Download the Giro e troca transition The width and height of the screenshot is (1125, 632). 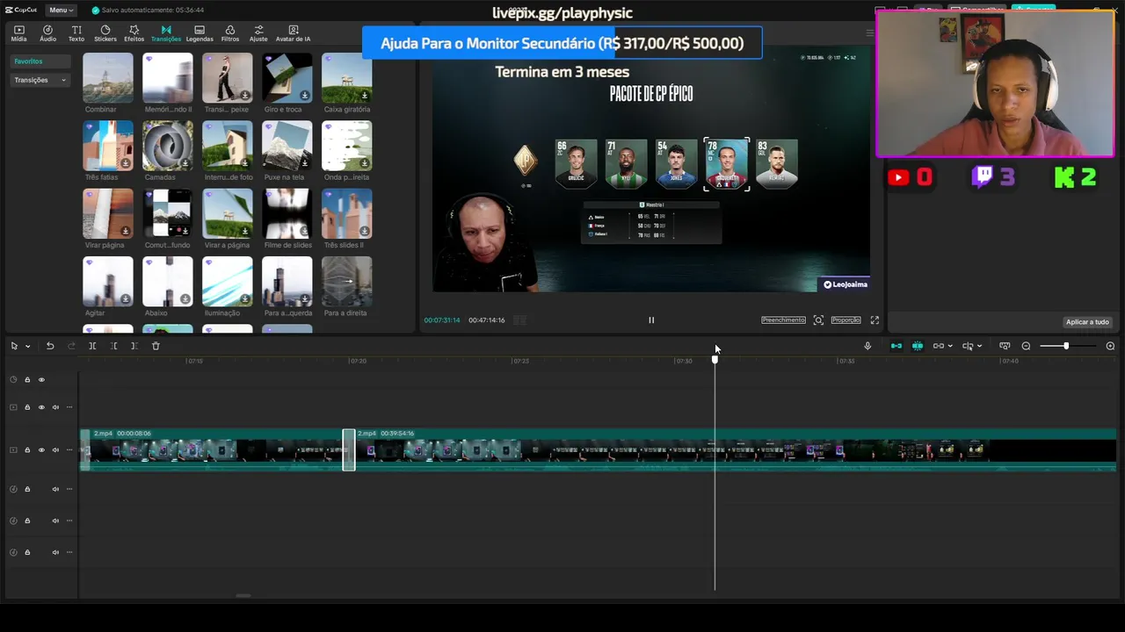[x=304, y=96]
